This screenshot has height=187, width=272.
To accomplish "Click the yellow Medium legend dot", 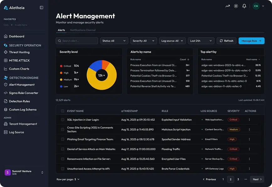I will pos(61,80).
